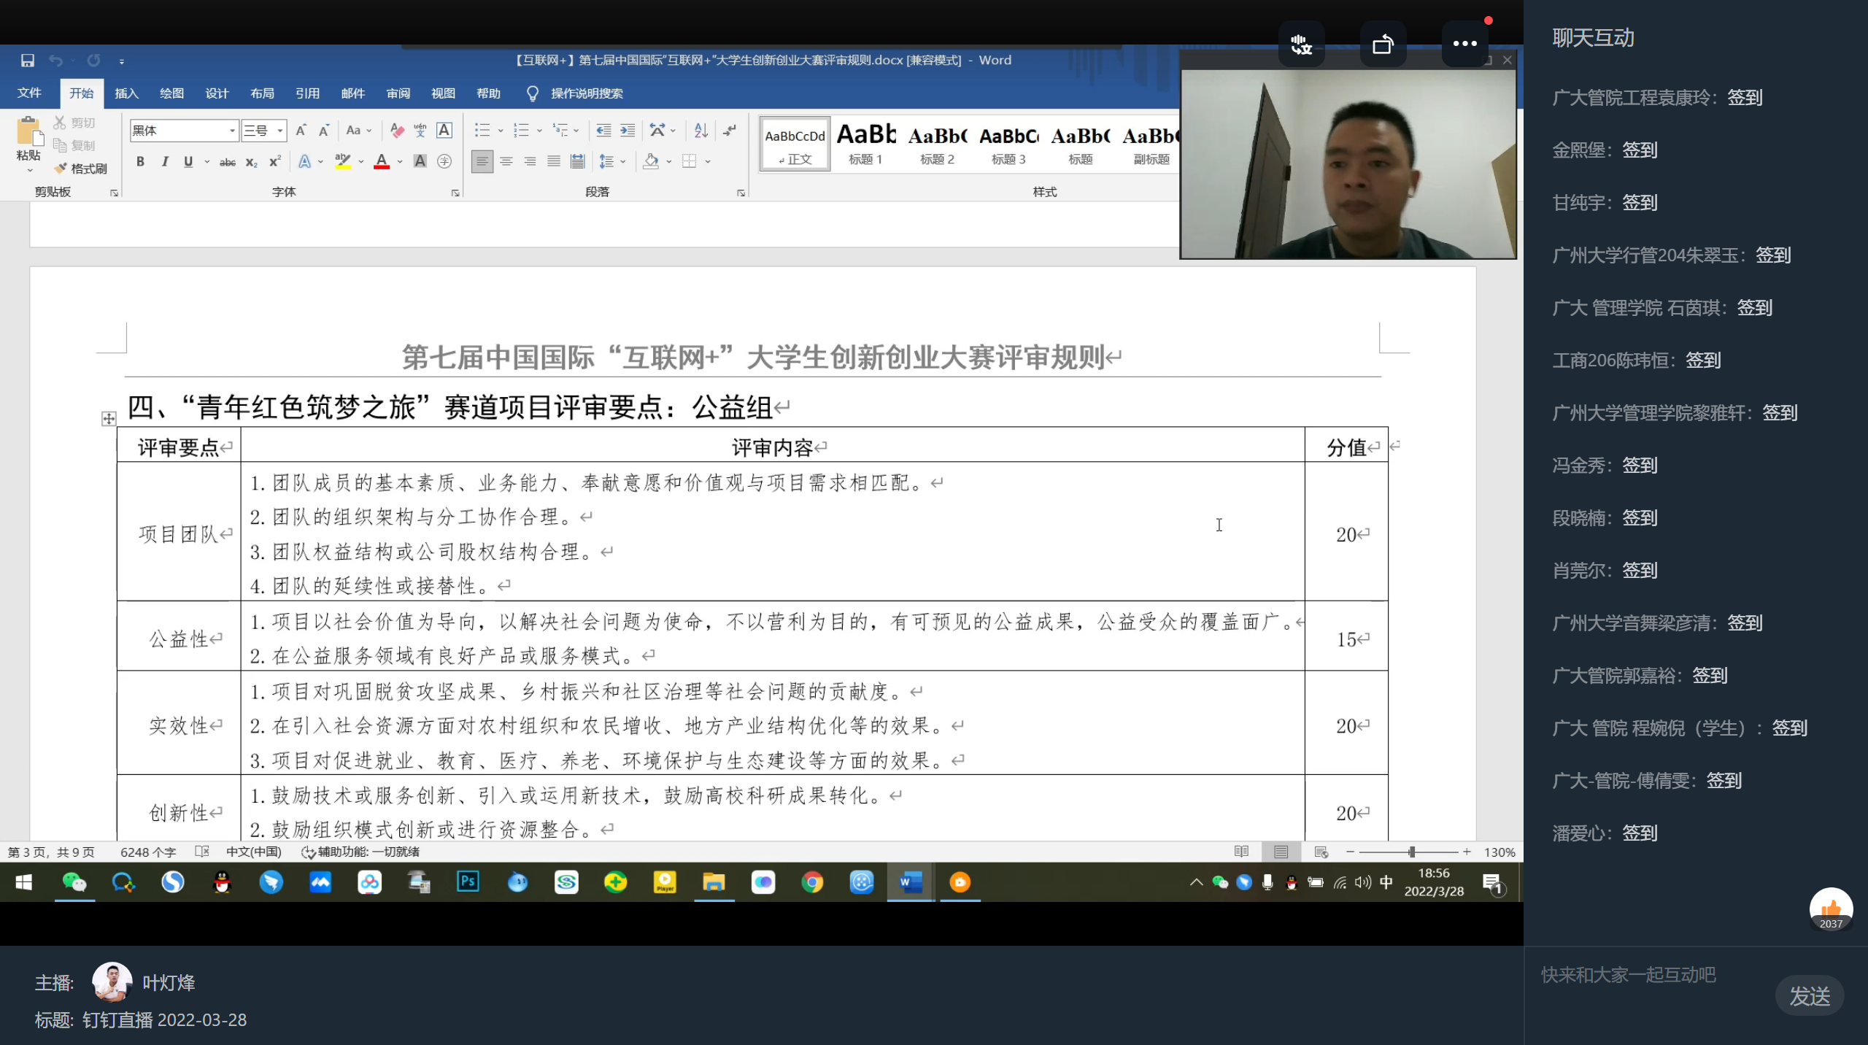The height and width of the screenshot is (1045, 1868).
Task: Switch to the 插入 (Insert) ribbon tab
Action: point(126,93)
